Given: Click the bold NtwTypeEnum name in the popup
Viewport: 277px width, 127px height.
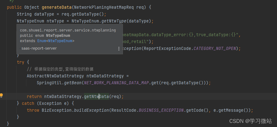Looking at the screenshot, I should [58, 36].
